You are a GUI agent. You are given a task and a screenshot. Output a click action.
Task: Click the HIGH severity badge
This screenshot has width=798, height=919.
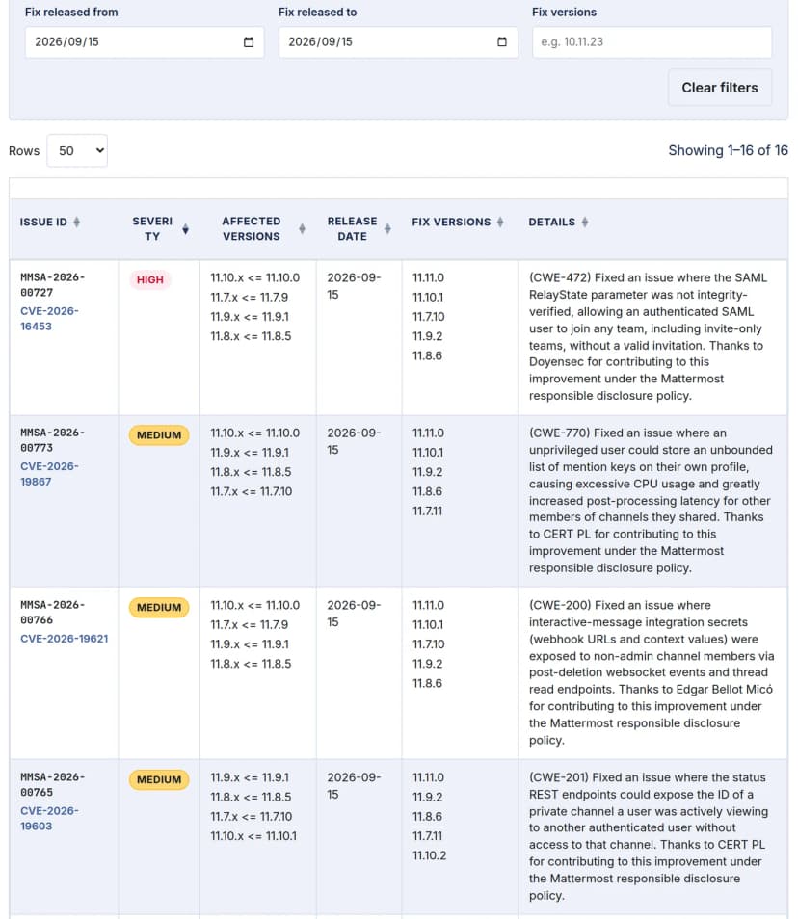pos(150,280)
